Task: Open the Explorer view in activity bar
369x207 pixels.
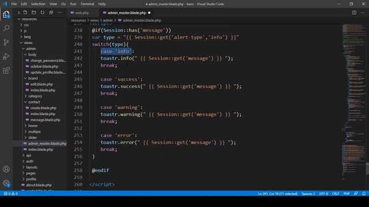Action: click(6, 14)
